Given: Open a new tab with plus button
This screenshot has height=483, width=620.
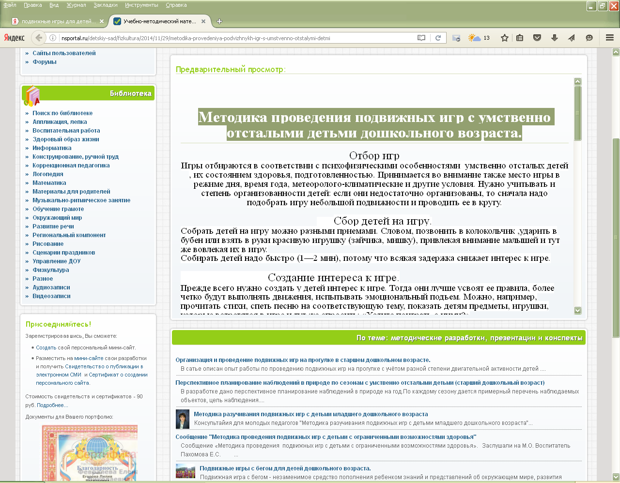Looking at the screenshot, I should pyautogui.click(x=219, y=21).
